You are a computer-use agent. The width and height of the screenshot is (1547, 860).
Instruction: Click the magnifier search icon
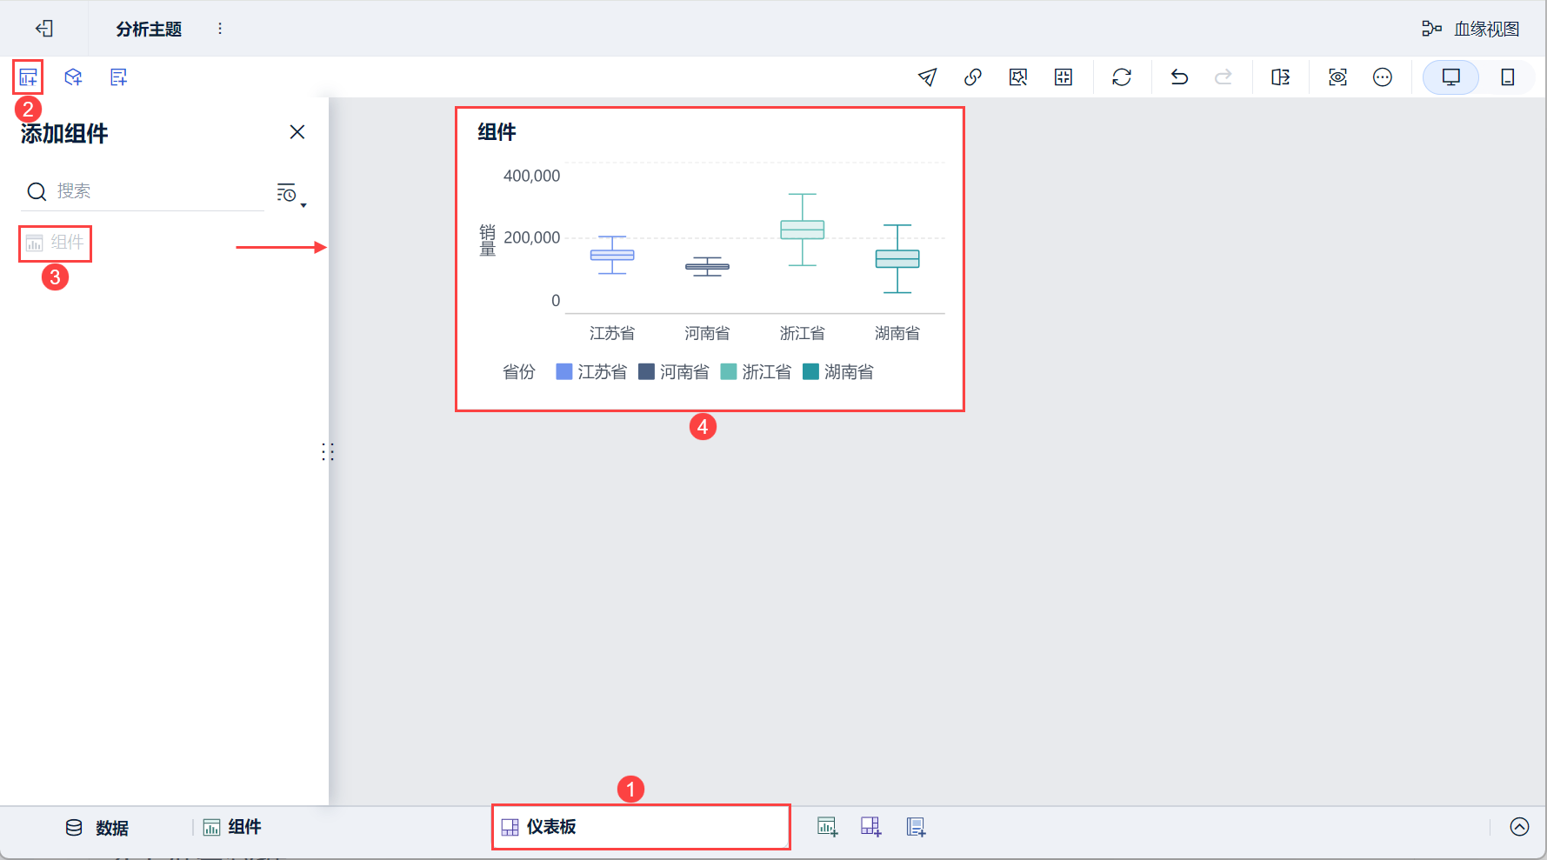pyautogui.click(x=37, y=191)
